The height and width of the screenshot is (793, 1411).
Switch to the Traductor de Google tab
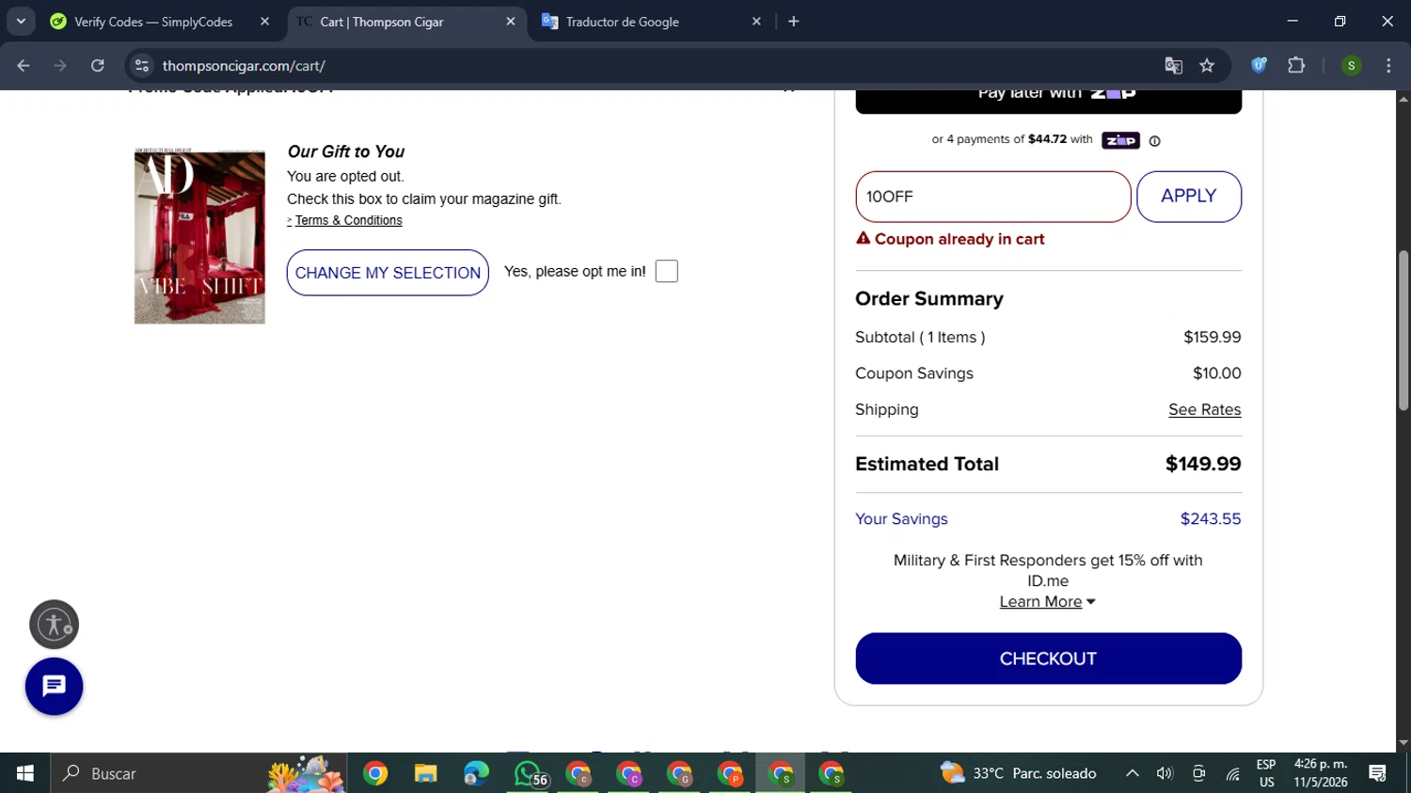(x=653, y=22)
